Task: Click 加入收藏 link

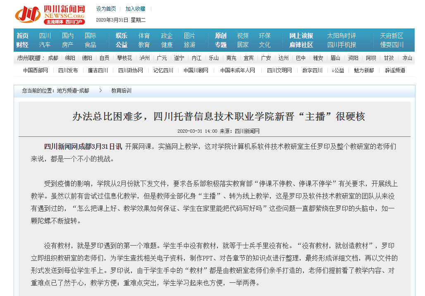Action: click(x=136, y=9)
